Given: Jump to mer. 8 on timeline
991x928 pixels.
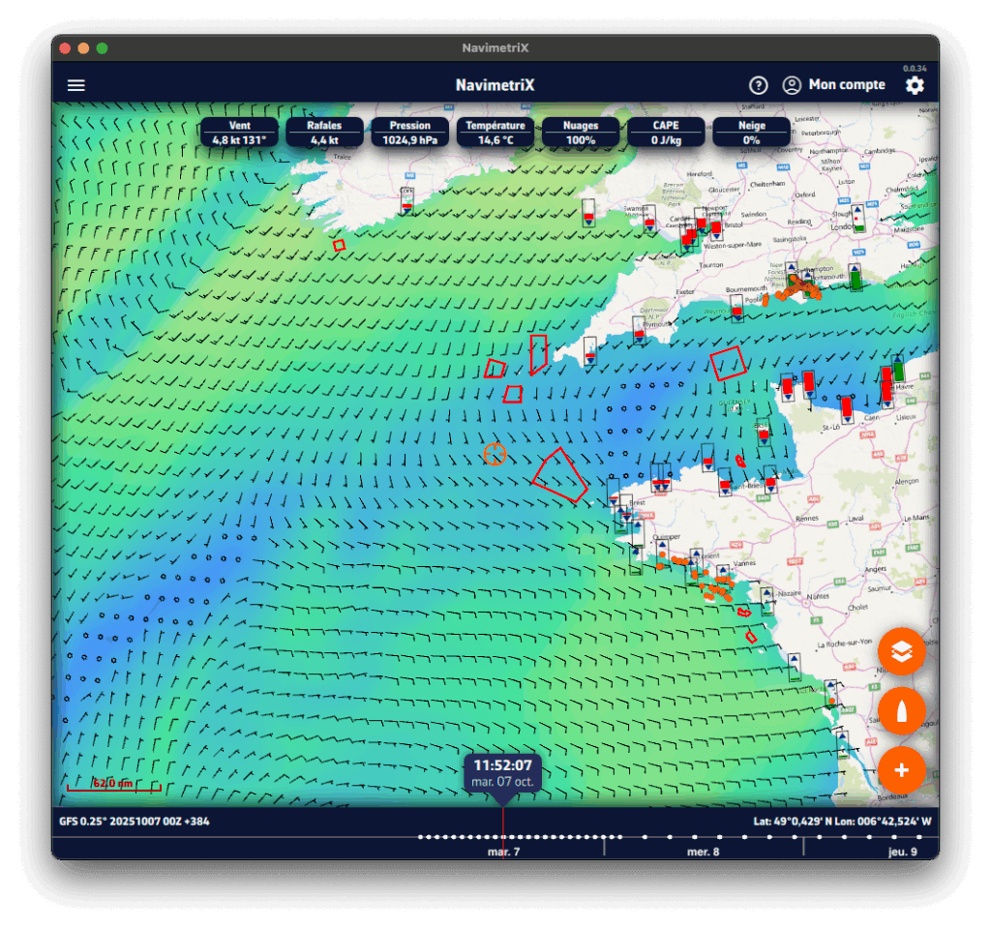Looking at the screenshot, I should [x=703, y=852].
